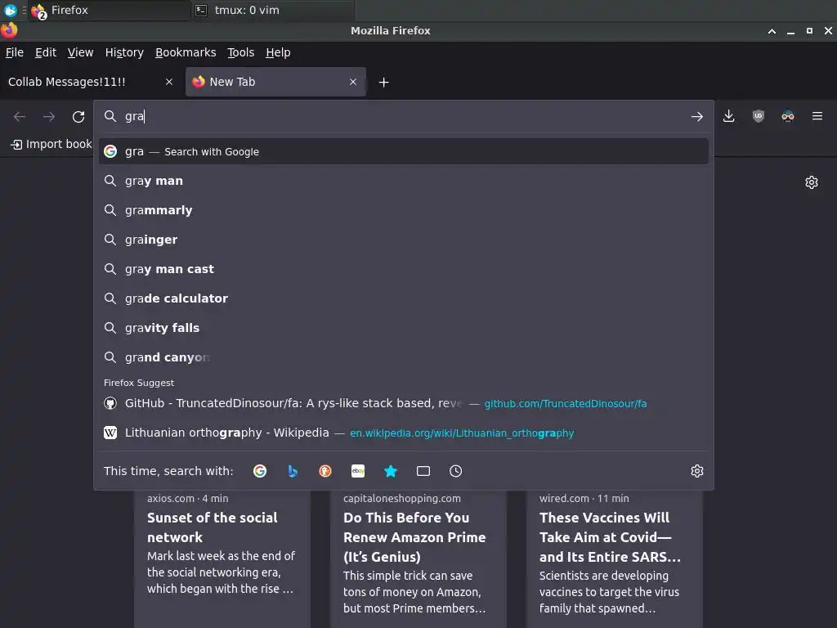Open the Help menu
This screenshot has height=628, width=837.
coord(278,52)
